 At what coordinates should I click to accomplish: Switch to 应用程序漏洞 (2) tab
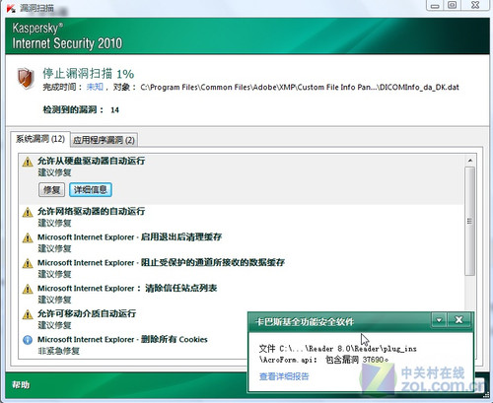(x=104, y=140)
